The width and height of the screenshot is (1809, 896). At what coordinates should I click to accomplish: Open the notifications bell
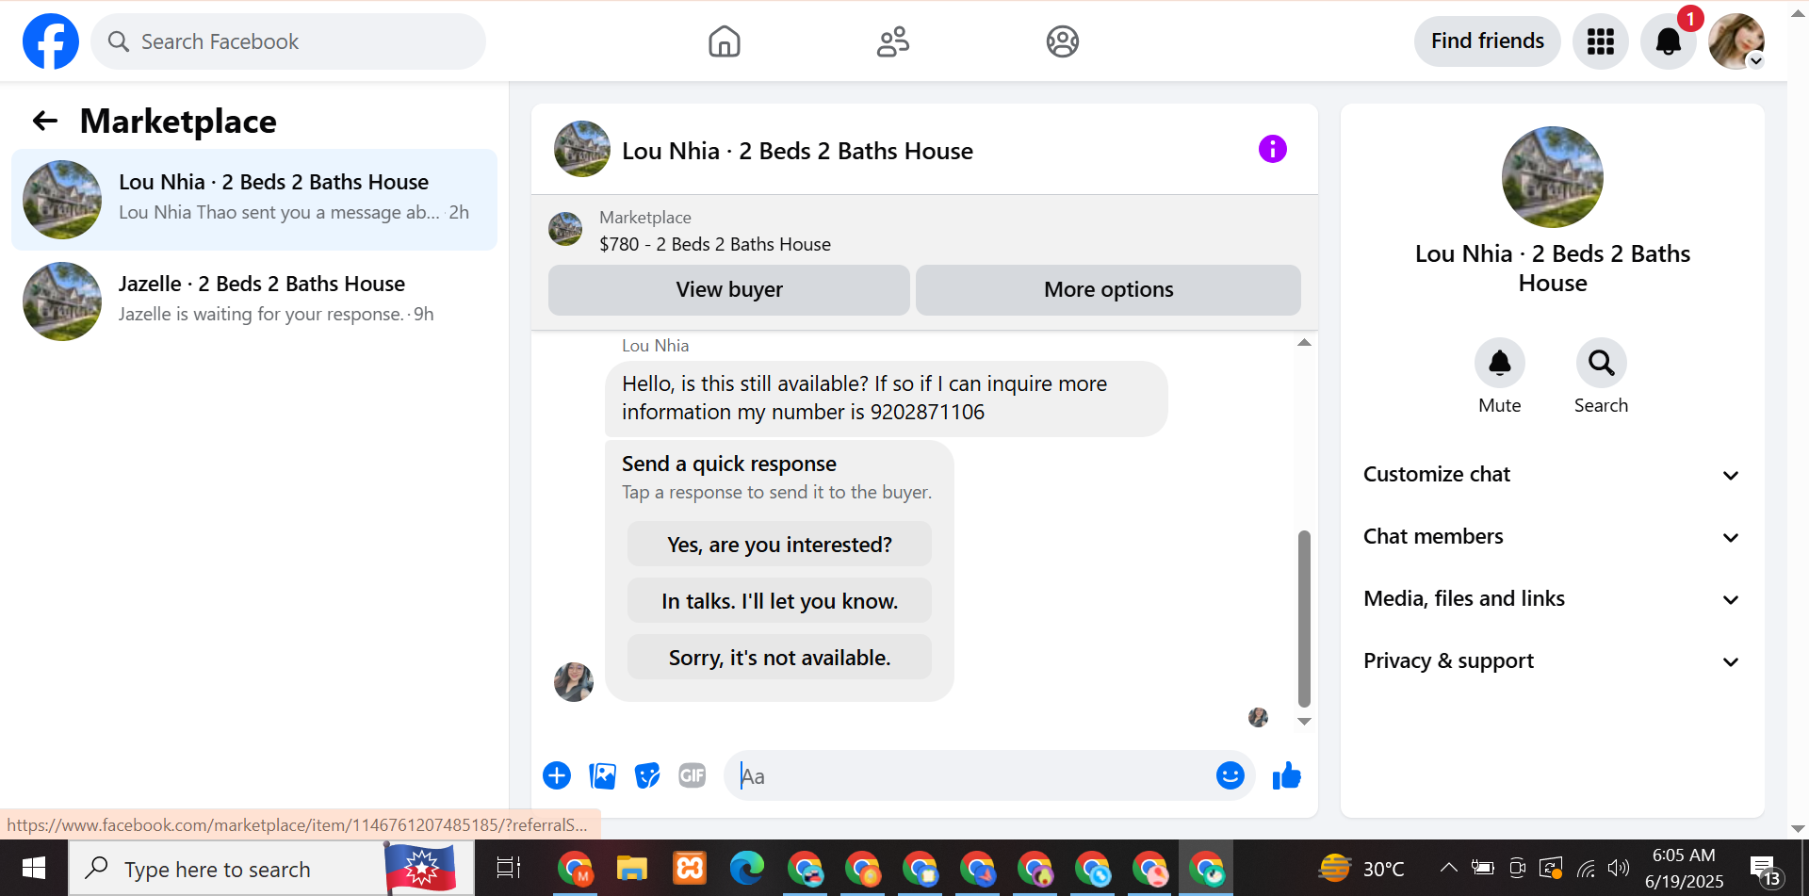tap(1668, 41)
